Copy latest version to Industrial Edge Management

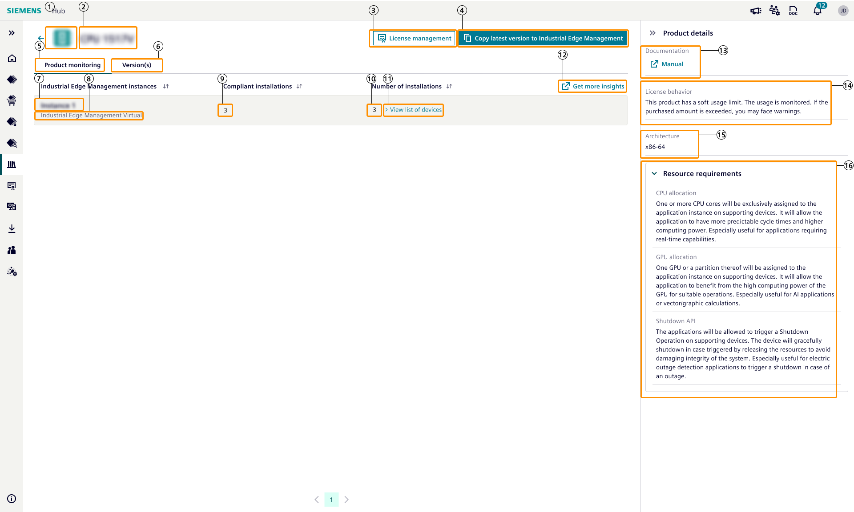coord(543,38)
